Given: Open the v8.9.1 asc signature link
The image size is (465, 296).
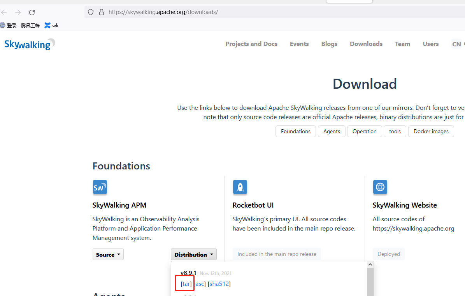Looking at the screenshot, I should [200, 284].
